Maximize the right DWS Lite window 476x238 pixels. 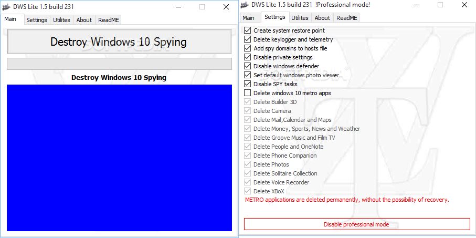click(x=440, y=5)
